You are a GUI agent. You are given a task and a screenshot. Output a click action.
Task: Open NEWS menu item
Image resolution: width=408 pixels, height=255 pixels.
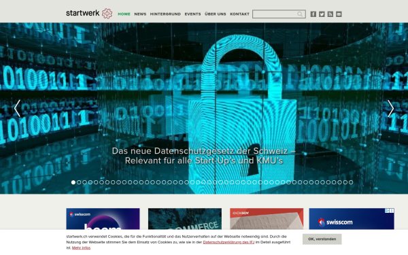pos(140,14)
